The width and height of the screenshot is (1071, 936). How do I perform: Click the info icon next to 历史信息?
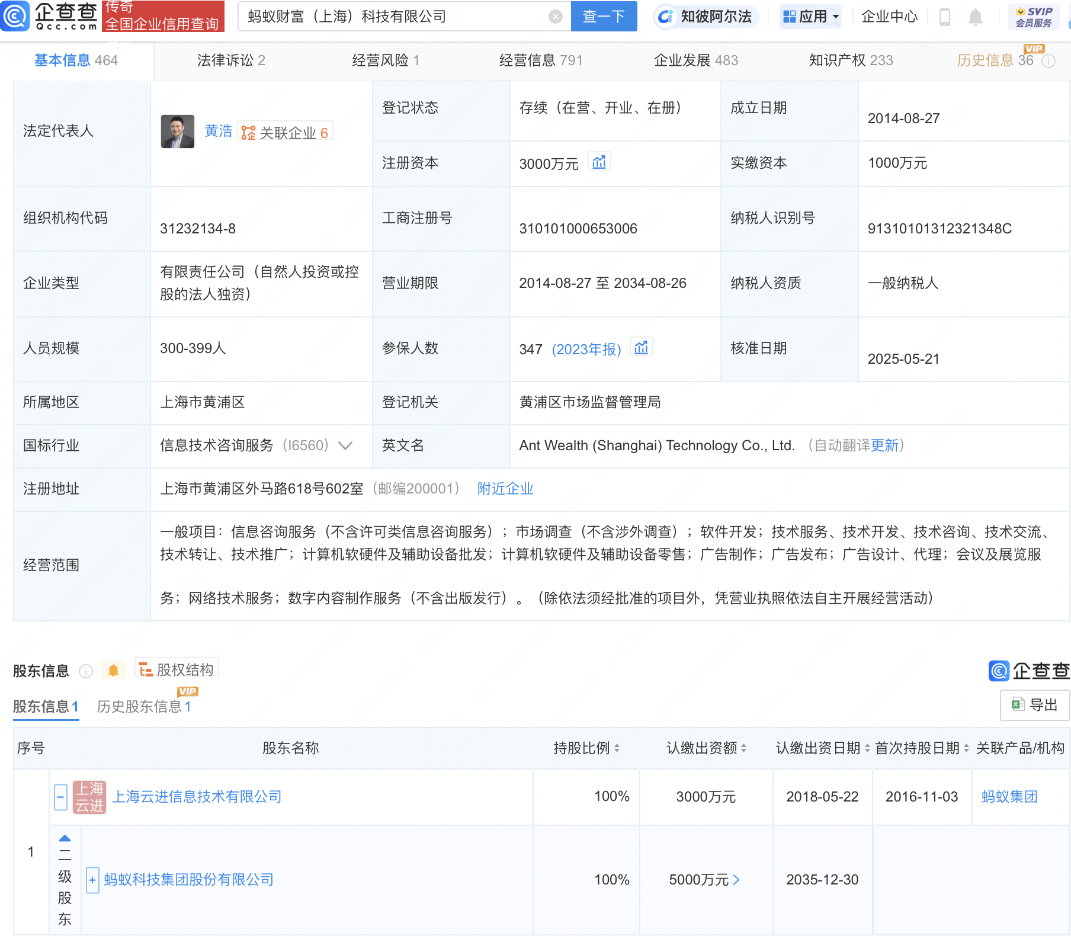[1048, 61]
